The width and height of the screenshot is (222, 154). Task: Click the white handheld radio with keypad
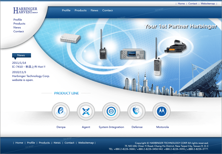[157, 57]
